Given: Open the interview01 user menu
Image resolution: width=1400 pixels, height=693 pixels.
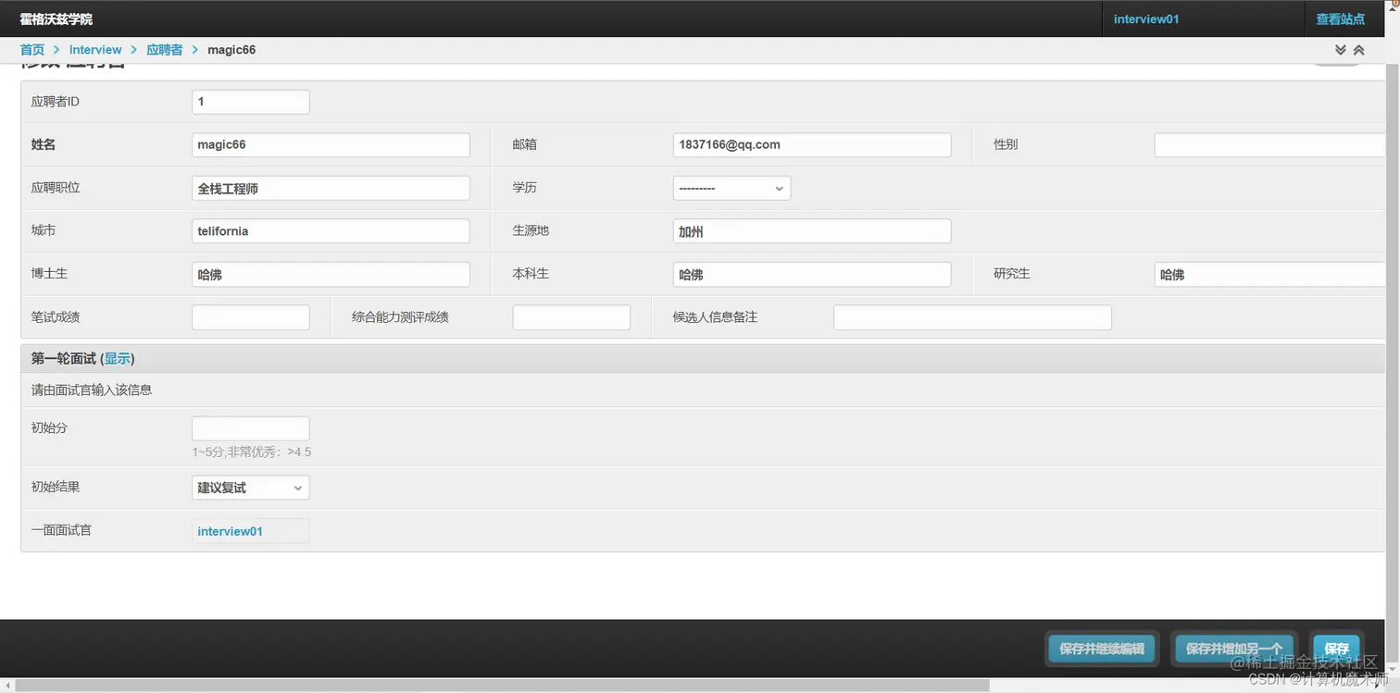Looking at the screenshot, I should (1146, 19).
